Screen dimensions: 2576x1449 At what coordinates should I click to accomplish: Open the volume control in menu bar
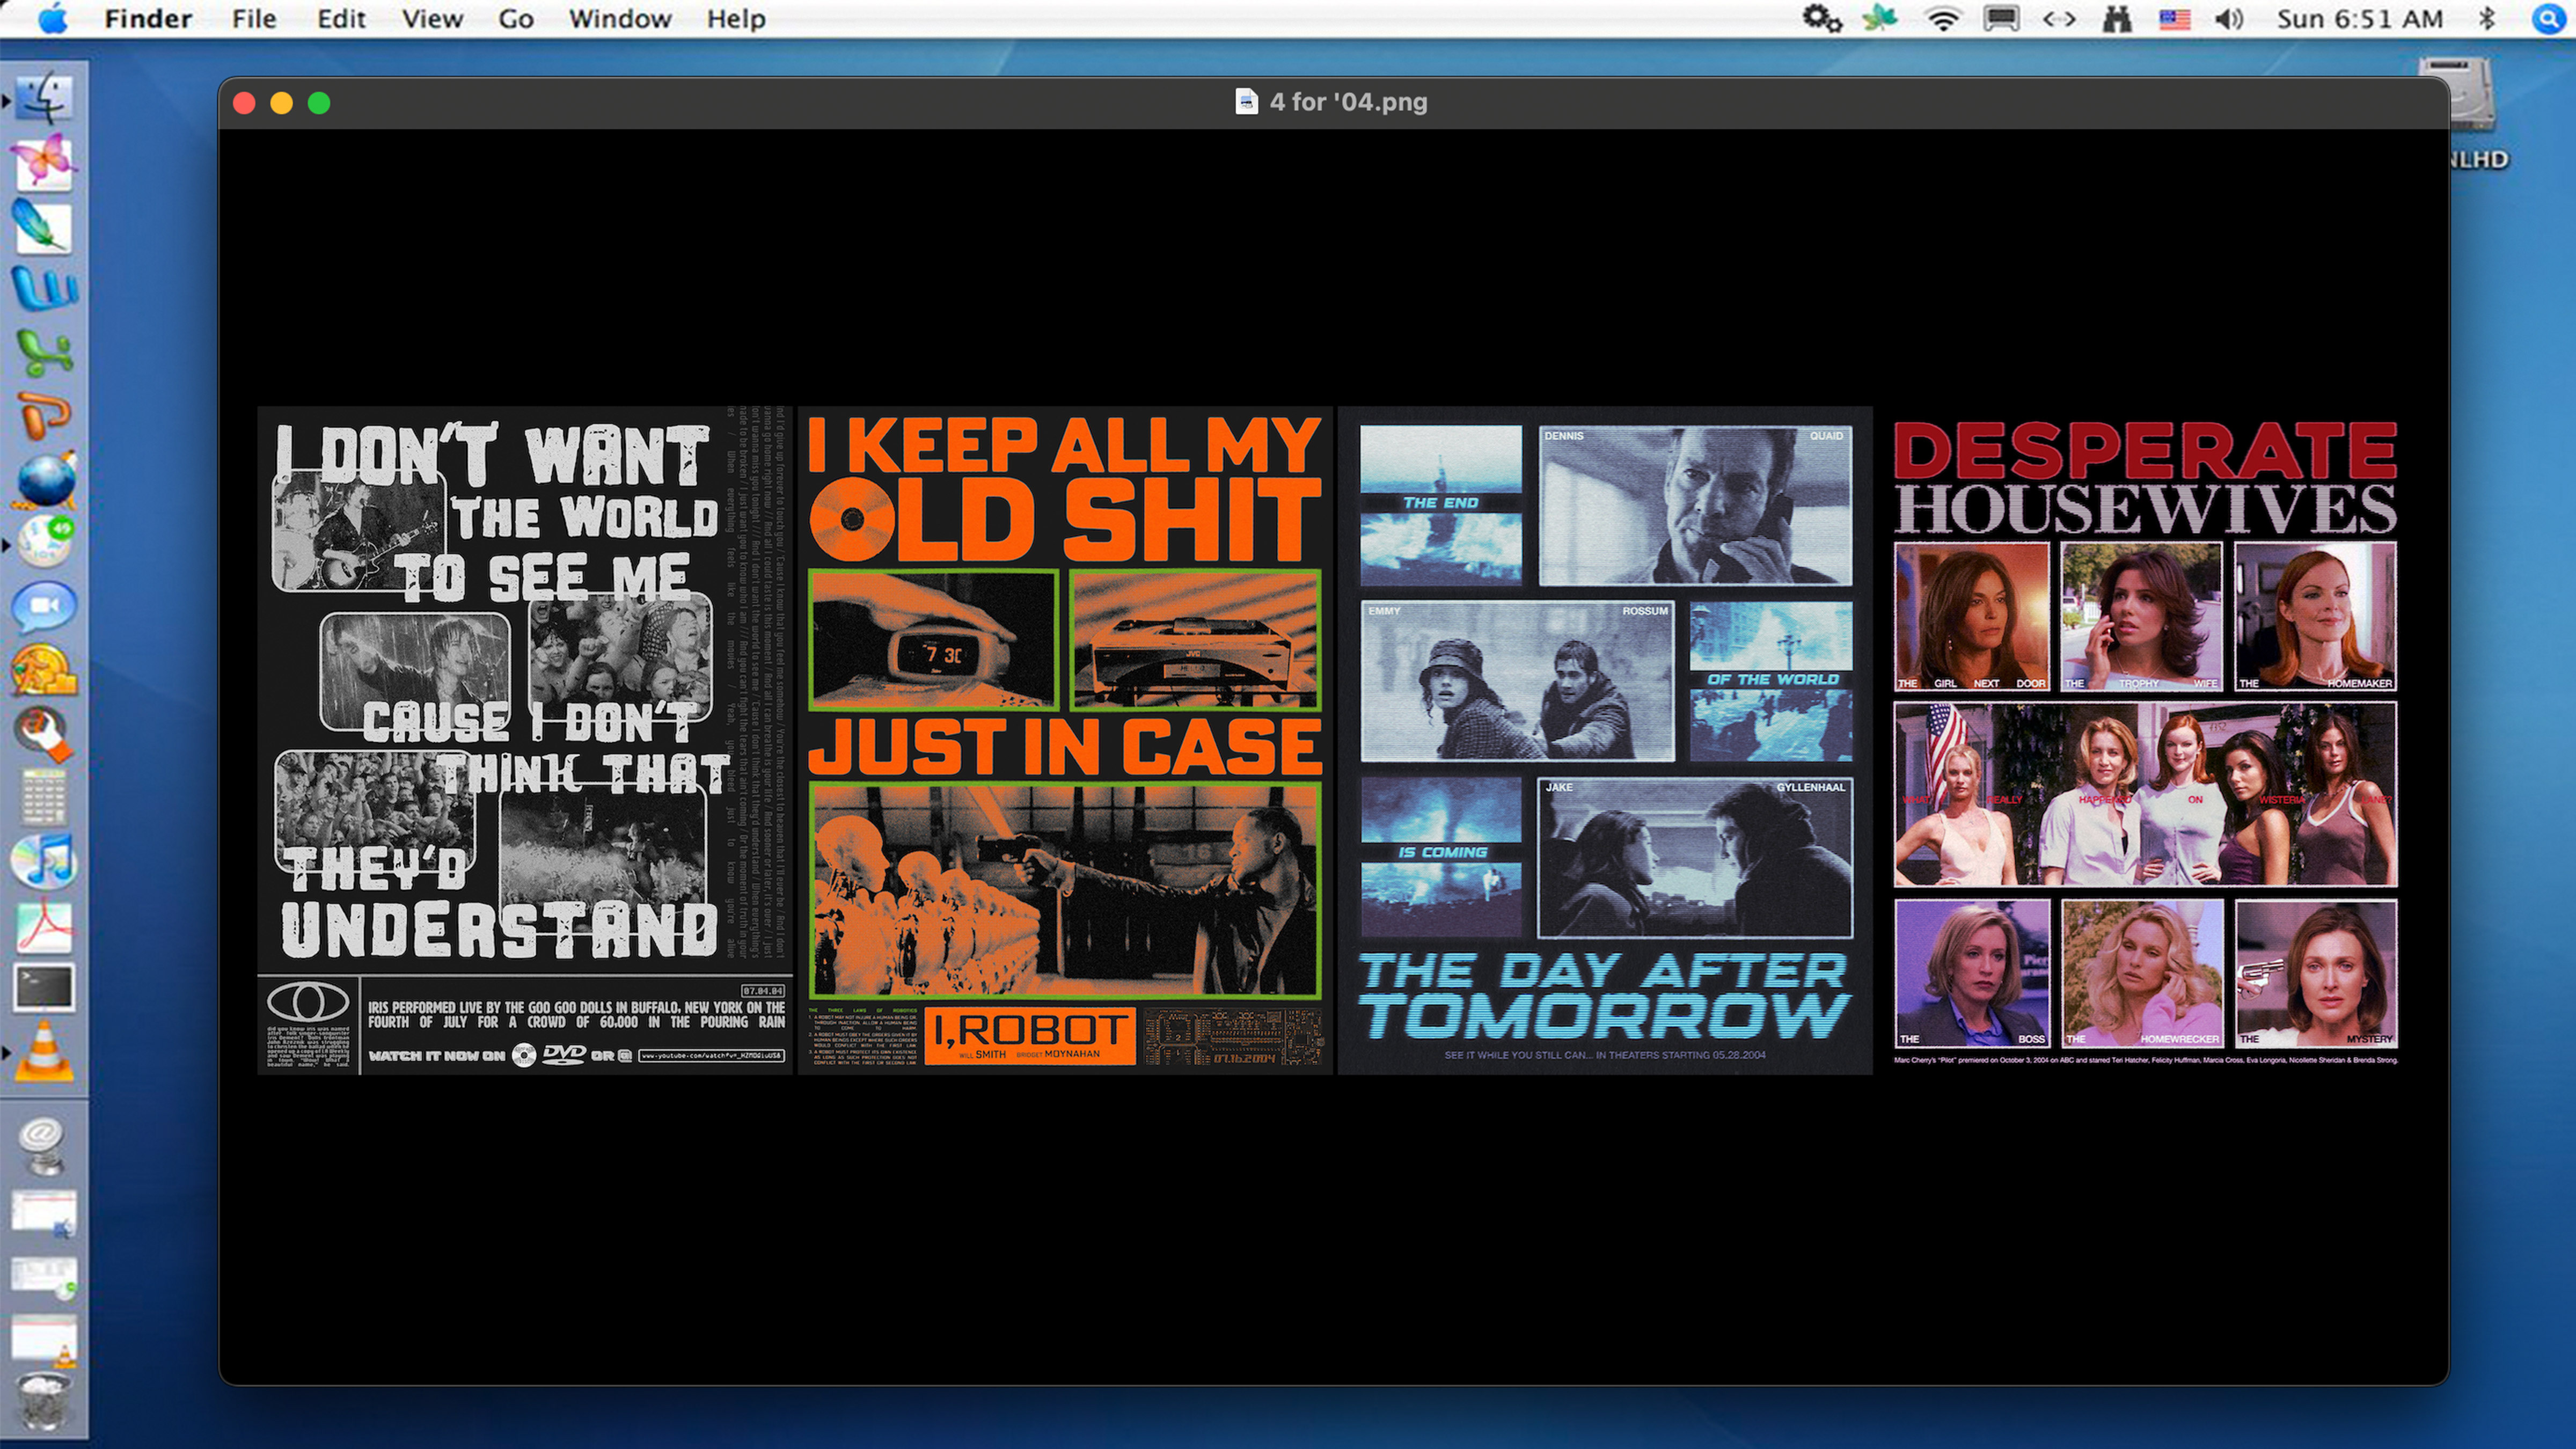[2229, 19]
